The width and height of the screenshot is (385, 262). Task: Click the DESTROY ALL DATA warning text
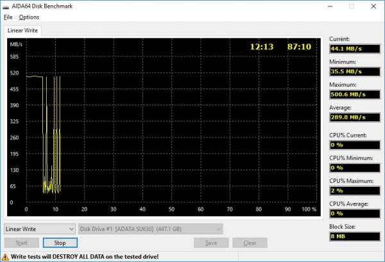(x=85, y=257)
